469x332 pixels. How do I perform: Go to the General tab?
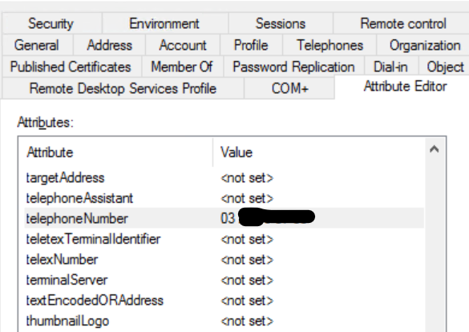coord(38,45)
